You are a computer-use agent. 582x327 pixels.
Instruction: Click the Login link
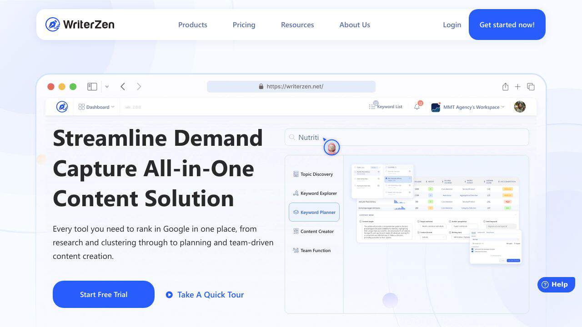[x=452, y=25]
